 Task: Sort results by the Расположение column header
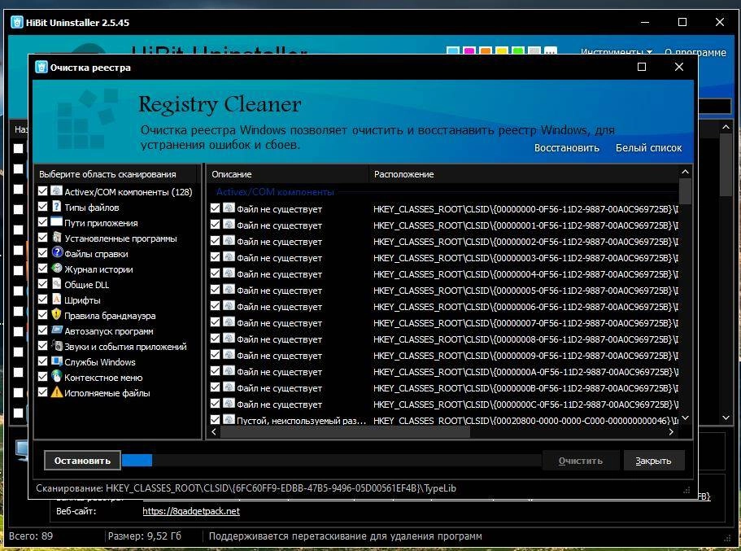pyautogui.click(x=524, y=174)
